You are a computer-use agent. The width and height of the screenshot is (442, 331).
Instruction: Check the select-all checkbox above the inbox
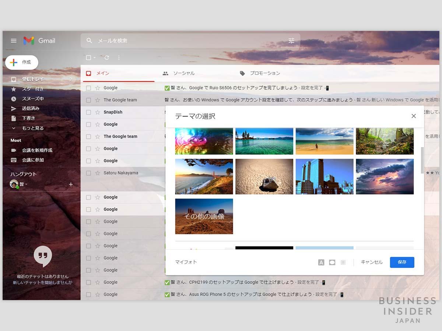coord(88,58)
